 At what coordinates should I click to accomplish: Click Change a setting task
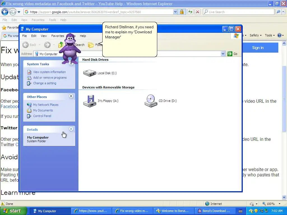45,83
